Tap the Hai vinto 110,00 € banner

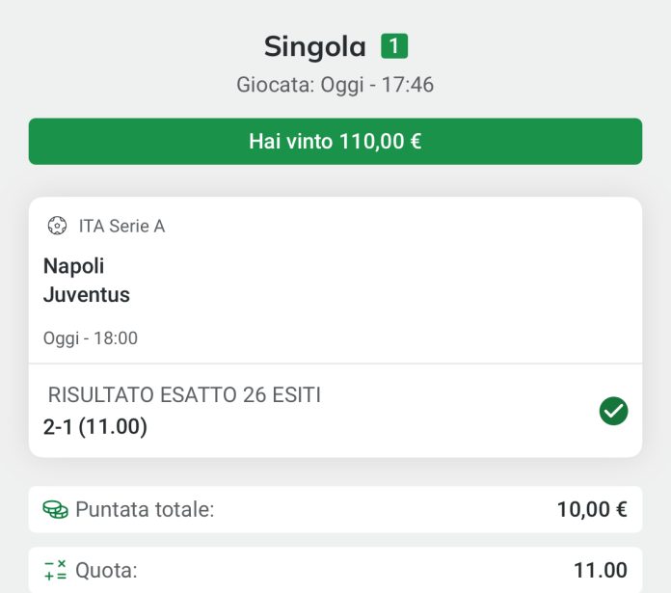click(335, 141)
